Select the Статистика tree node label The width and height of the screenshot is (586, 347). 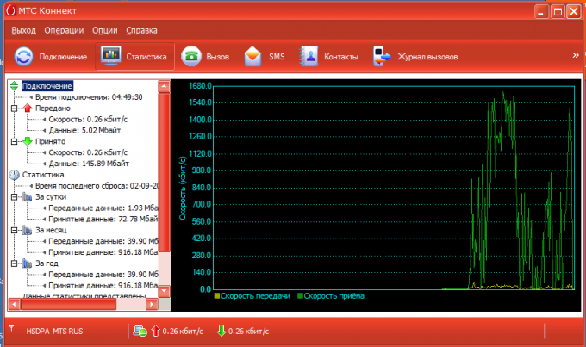click(43, 175)
